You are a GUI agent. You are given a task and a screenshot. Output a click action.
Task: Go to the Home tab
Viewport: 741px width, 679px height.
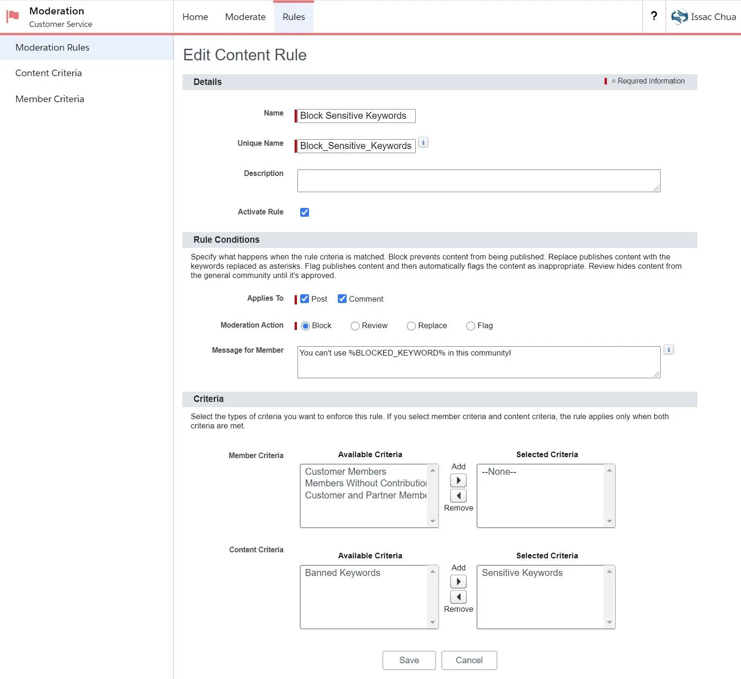[x=195, y=17]
